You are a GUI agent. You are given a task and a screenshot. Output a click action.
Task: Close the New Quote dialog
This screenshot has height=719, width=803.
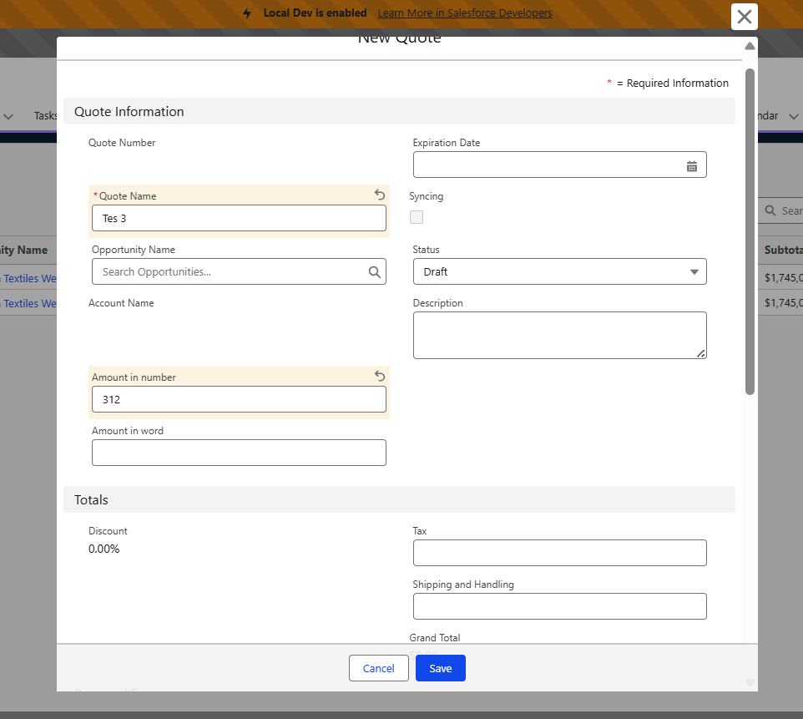(744, 17)
